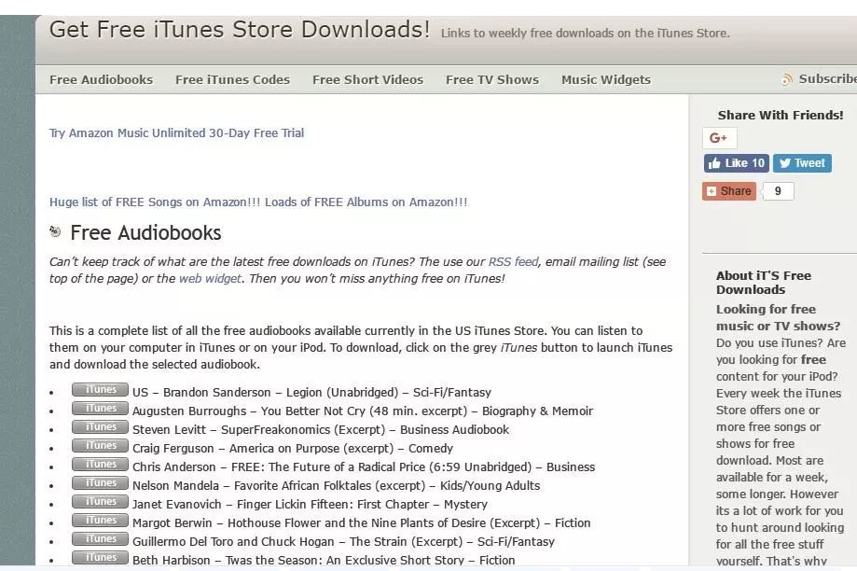Launch iTunes for Guillermo Del Toro Strain
Viewport: 857px width, 571px height.
point(100,538)
